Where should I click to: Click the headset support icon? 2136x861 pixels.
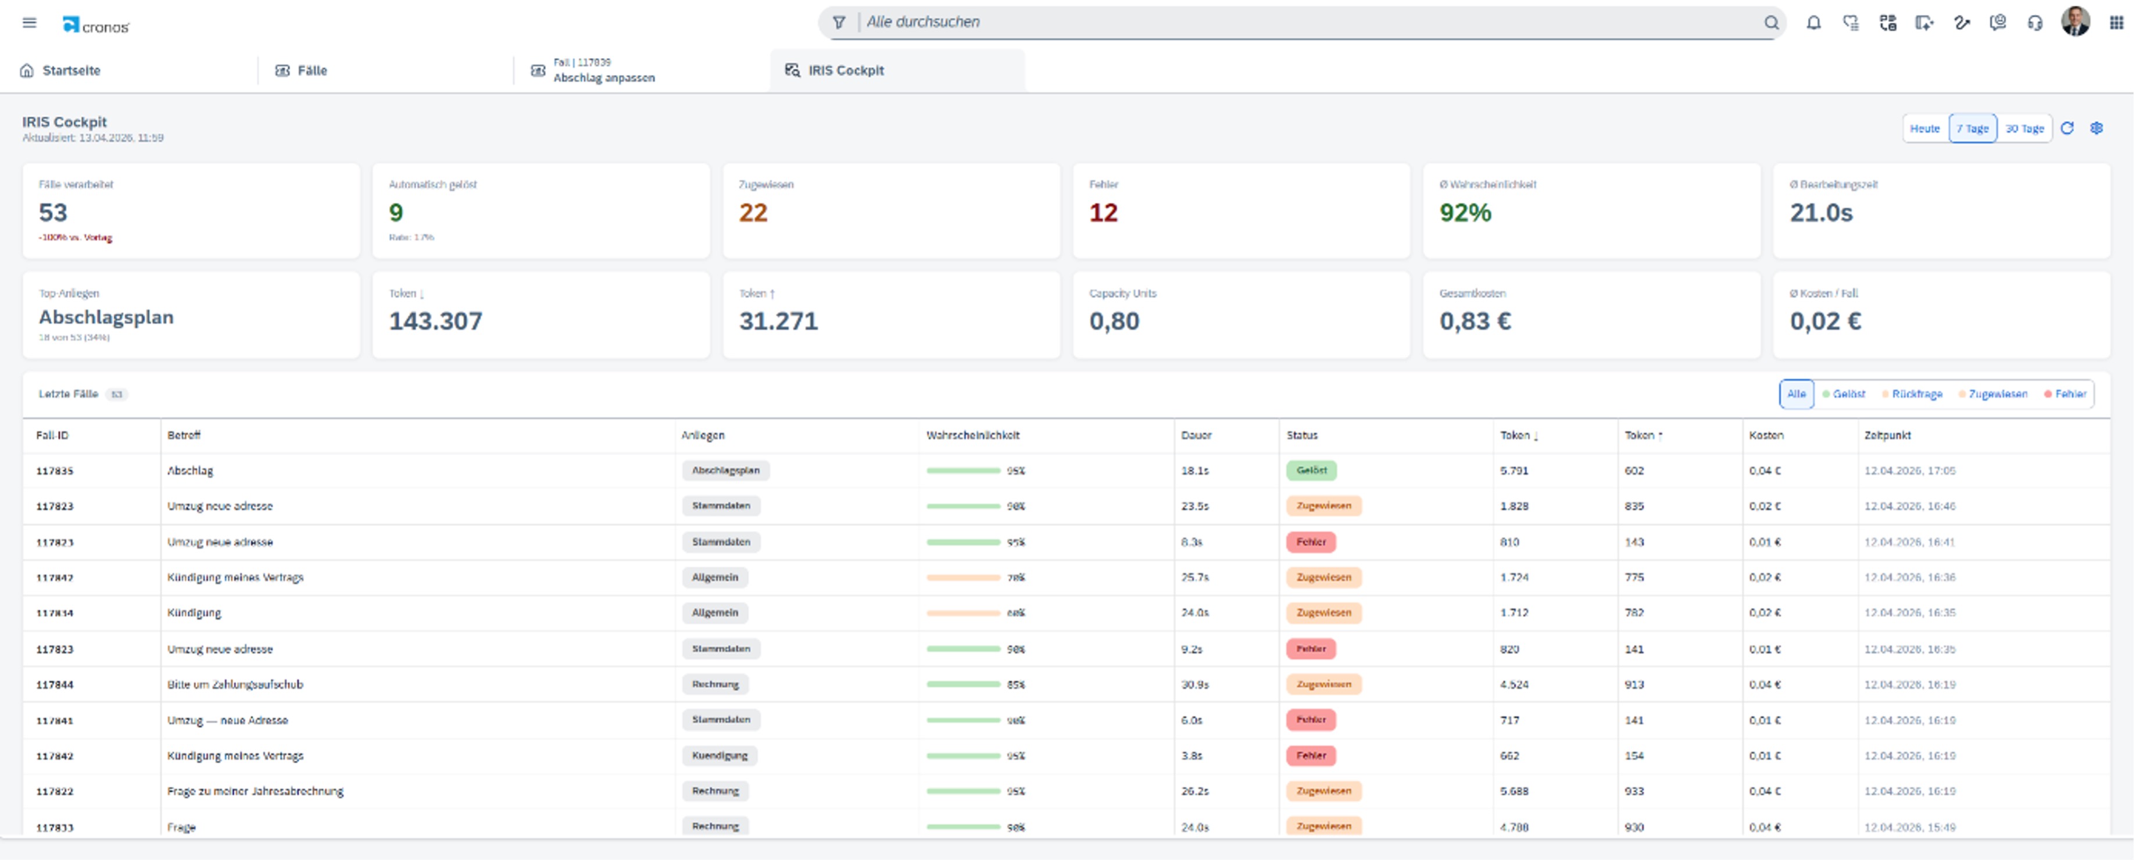(x=2035, y=23)
